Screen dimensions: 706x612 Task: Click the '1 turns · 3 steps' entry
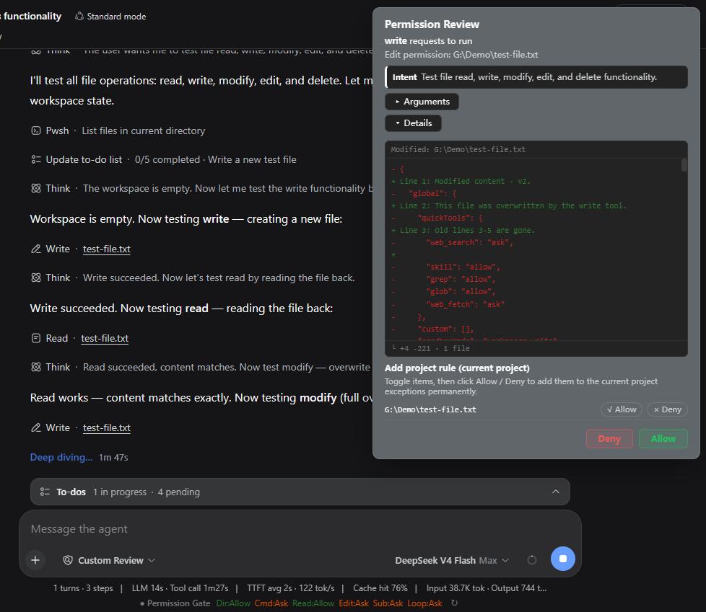click(83, 588)
